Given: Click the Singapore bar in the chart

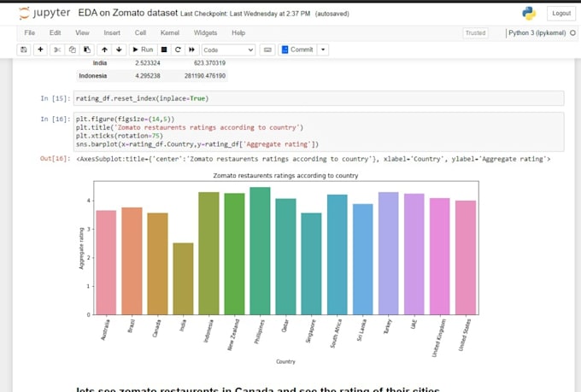Looking at the screenshot, I should coord(311,264).
